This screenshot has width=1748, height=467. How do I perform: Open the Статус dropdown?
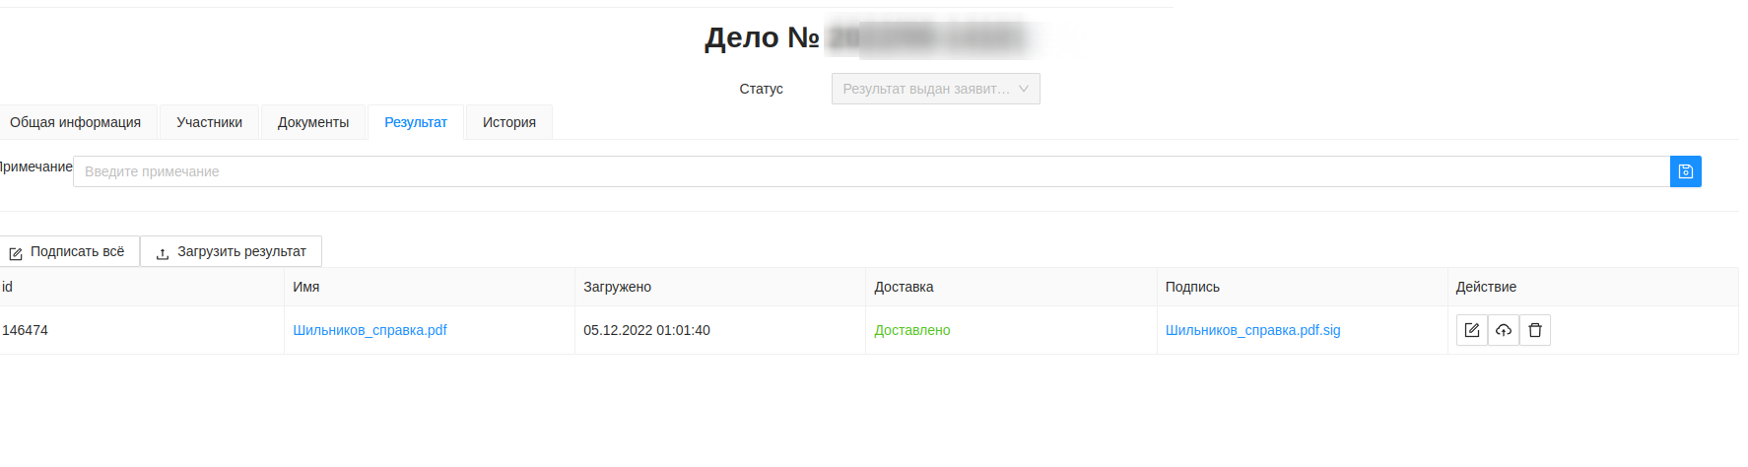pyautogui.click(x=935, y=89)
